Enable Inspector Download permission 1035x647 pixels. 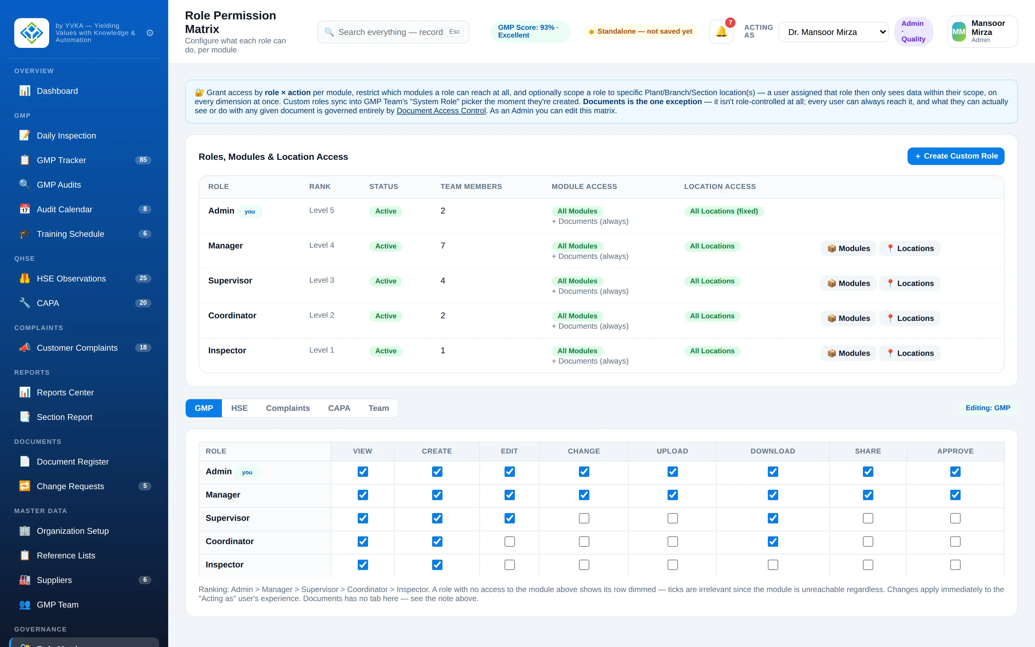click(772, 565)
